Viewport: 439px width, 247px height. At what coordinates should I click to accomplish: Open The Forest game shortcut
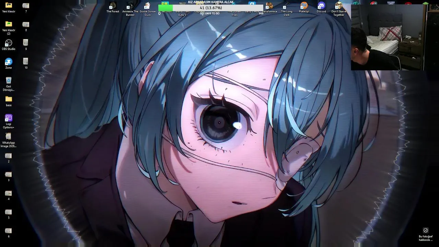point(113,8)
